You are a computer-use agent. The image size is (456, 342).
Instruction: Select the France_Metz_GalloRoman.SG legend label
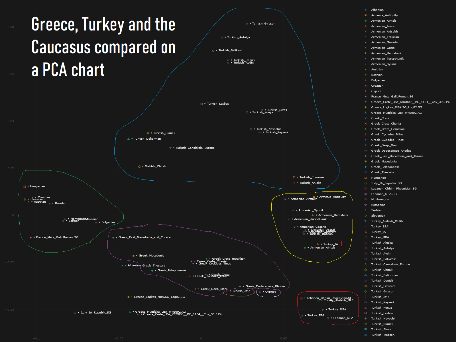click(x=392, y=97)
